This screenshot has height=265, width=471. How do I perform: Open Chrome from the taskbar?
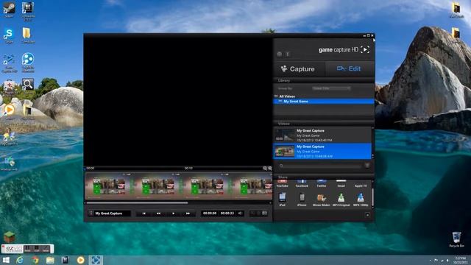pyautogui.click(x=35, y=260)
